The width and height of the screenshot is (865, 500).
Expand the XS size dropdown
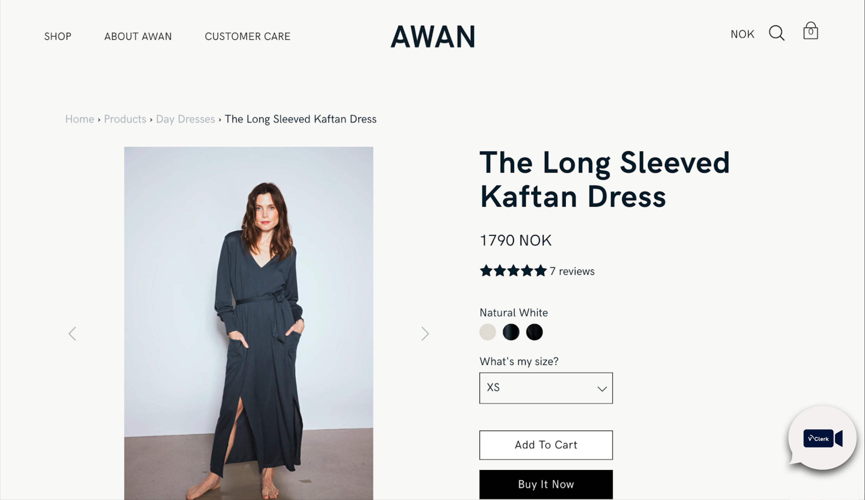point(546,388)
